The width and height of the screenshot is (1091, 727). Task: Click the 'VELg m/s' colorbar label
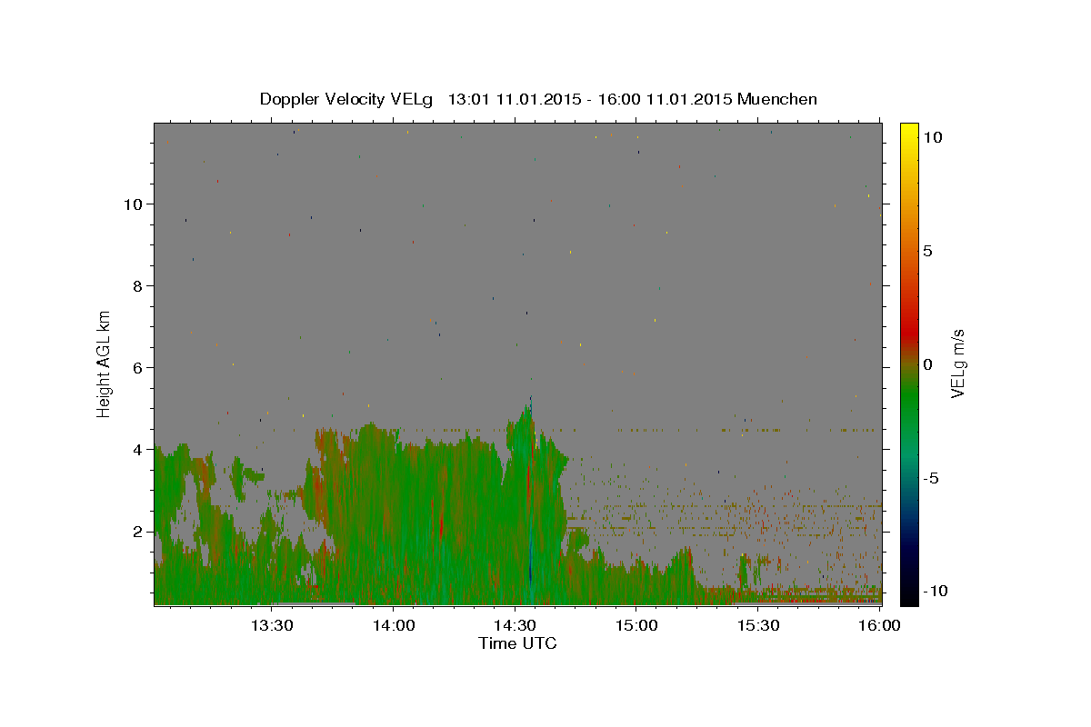coord(957,363)
